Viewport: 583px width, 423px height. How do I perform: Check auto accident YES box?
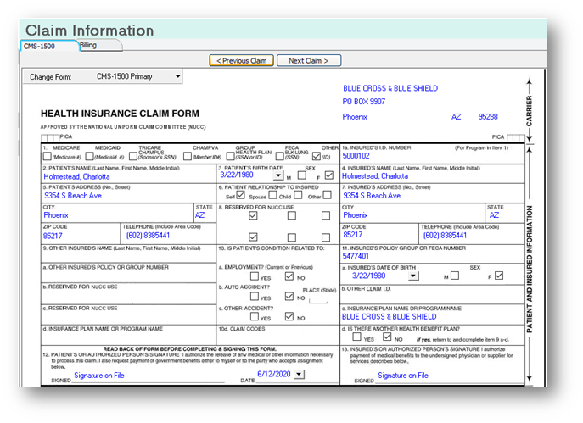click(x=255, y=296)
